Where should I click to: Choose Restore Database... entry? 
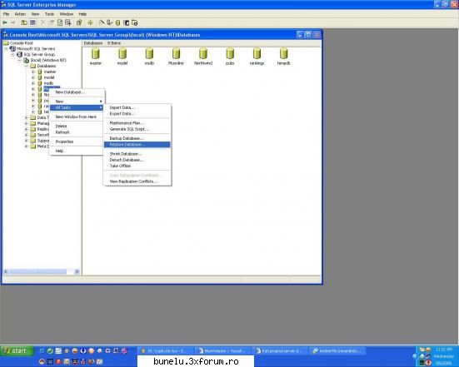point(137,145)
